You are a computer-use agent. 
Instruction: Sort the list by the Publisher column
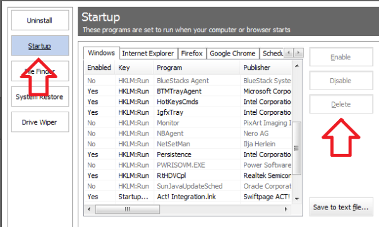pyautogui.click(x=266, y=67)
